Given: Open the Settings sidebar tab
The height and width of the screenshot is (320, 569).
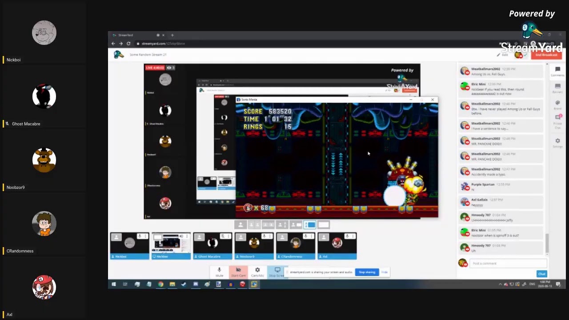Looking at the screenshot, I should 557,143.
